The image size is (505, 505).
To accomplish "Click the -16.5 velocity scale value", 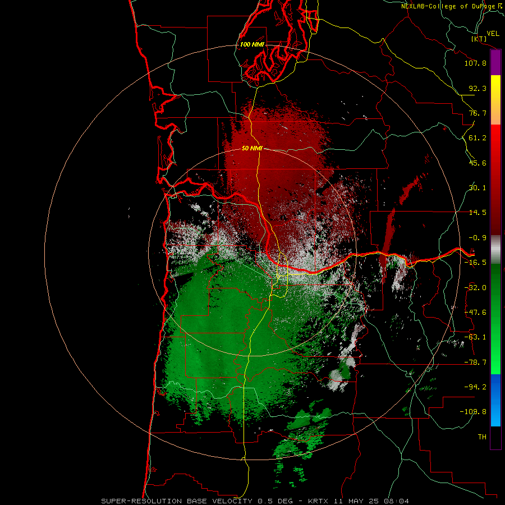I will click(x=475, y=263).
